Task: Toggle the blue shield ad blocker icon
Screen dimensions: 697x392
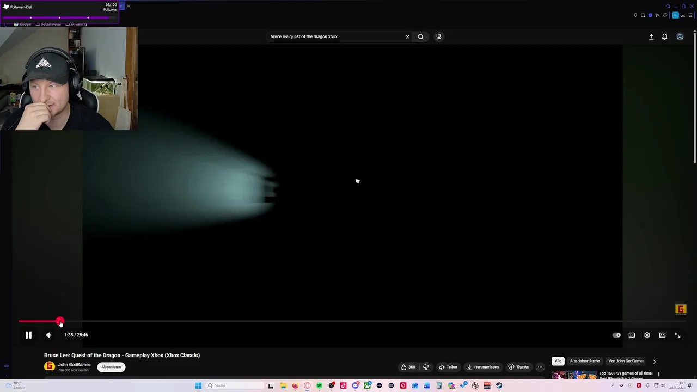Action: click(x=650, y=15)
